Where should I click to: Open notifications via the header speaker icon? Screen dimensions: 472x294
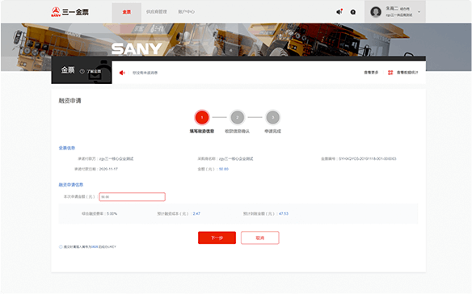coord(339,12)
